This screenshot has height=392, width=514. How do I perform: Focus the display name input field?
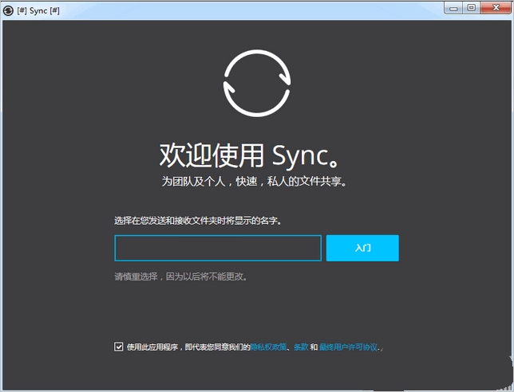[x=218, y=248]
